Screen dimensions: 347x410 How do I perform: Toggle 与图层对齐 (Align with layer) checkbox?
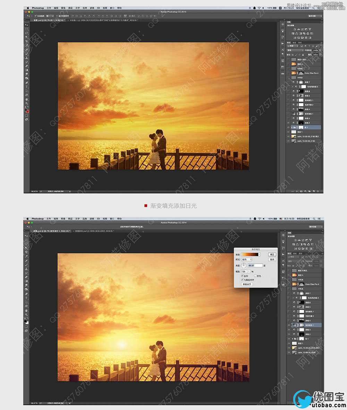click(x=242, y=279)
